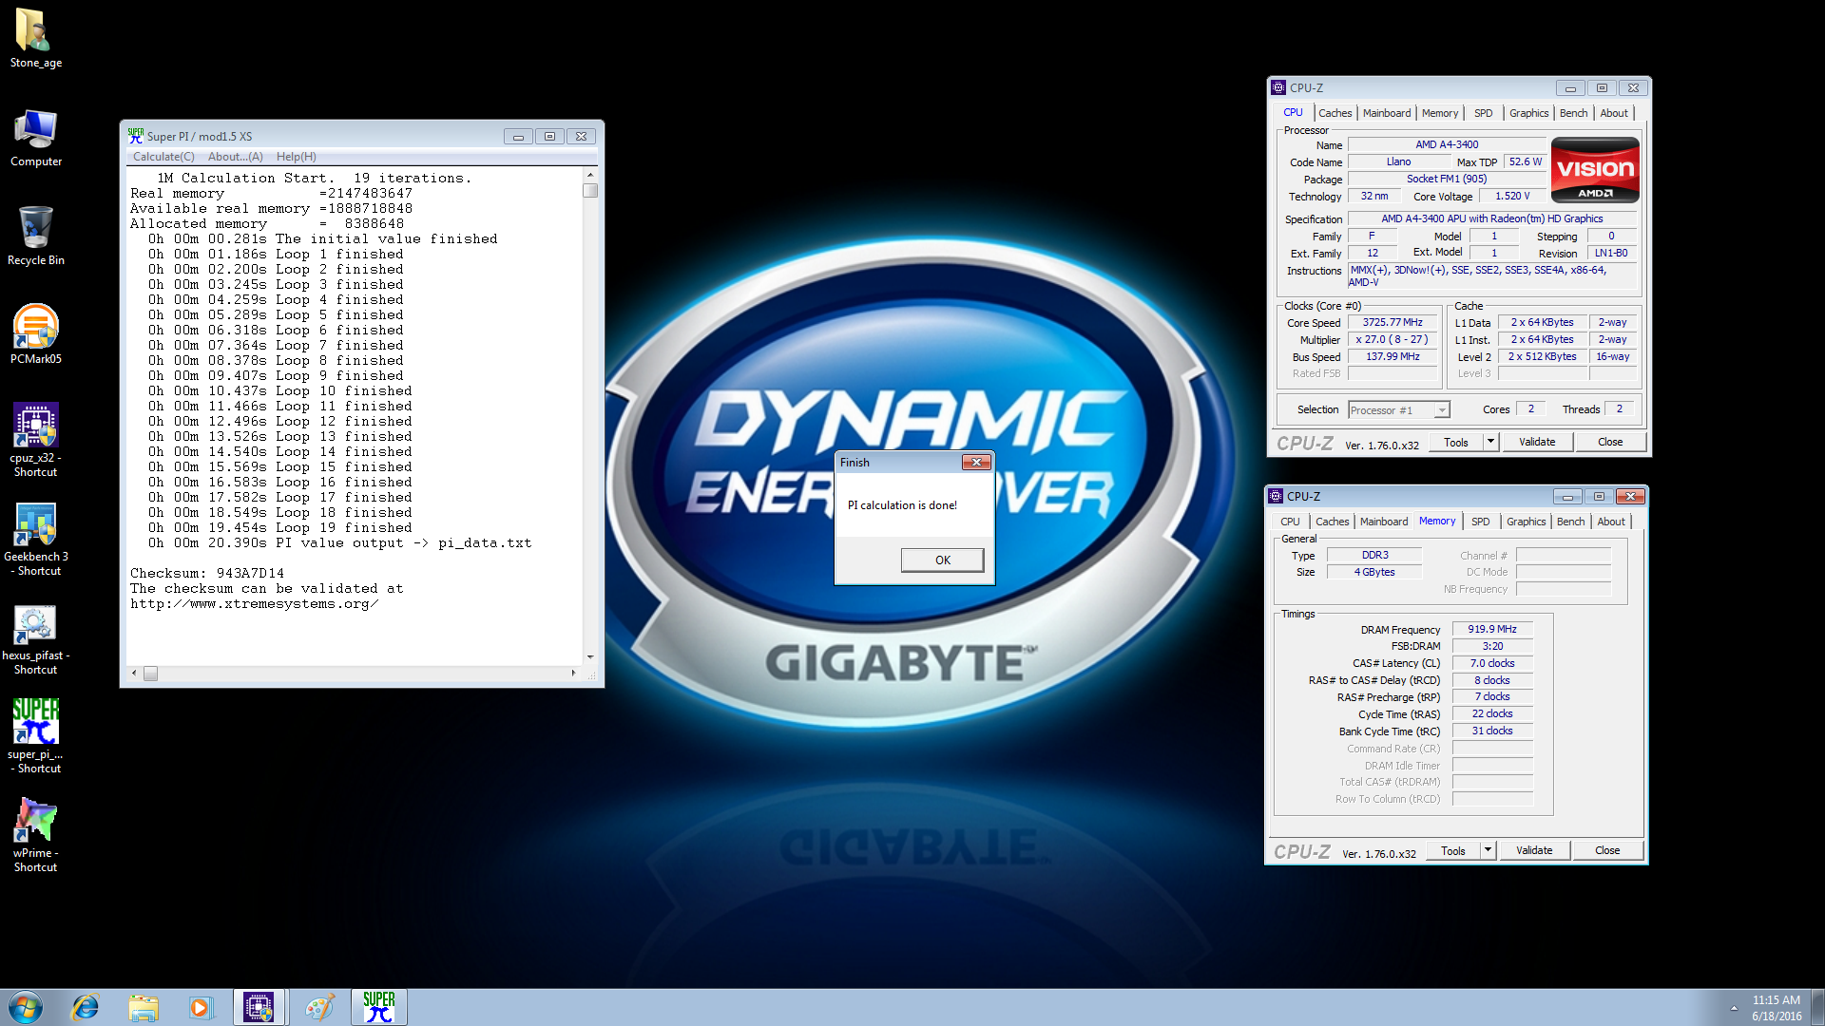This screenshot has height=1026, width=1825.
Task: Expand Tools dropdown arrow in top CPU-Z
Action: (1490, 442)
